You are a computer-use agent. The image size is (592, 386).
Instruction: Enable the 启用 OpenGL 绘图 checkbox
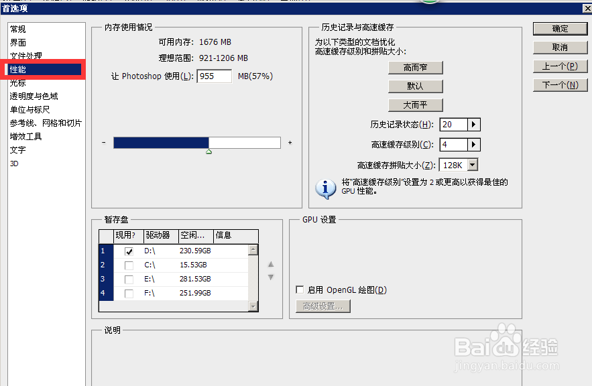pos(300,289)
